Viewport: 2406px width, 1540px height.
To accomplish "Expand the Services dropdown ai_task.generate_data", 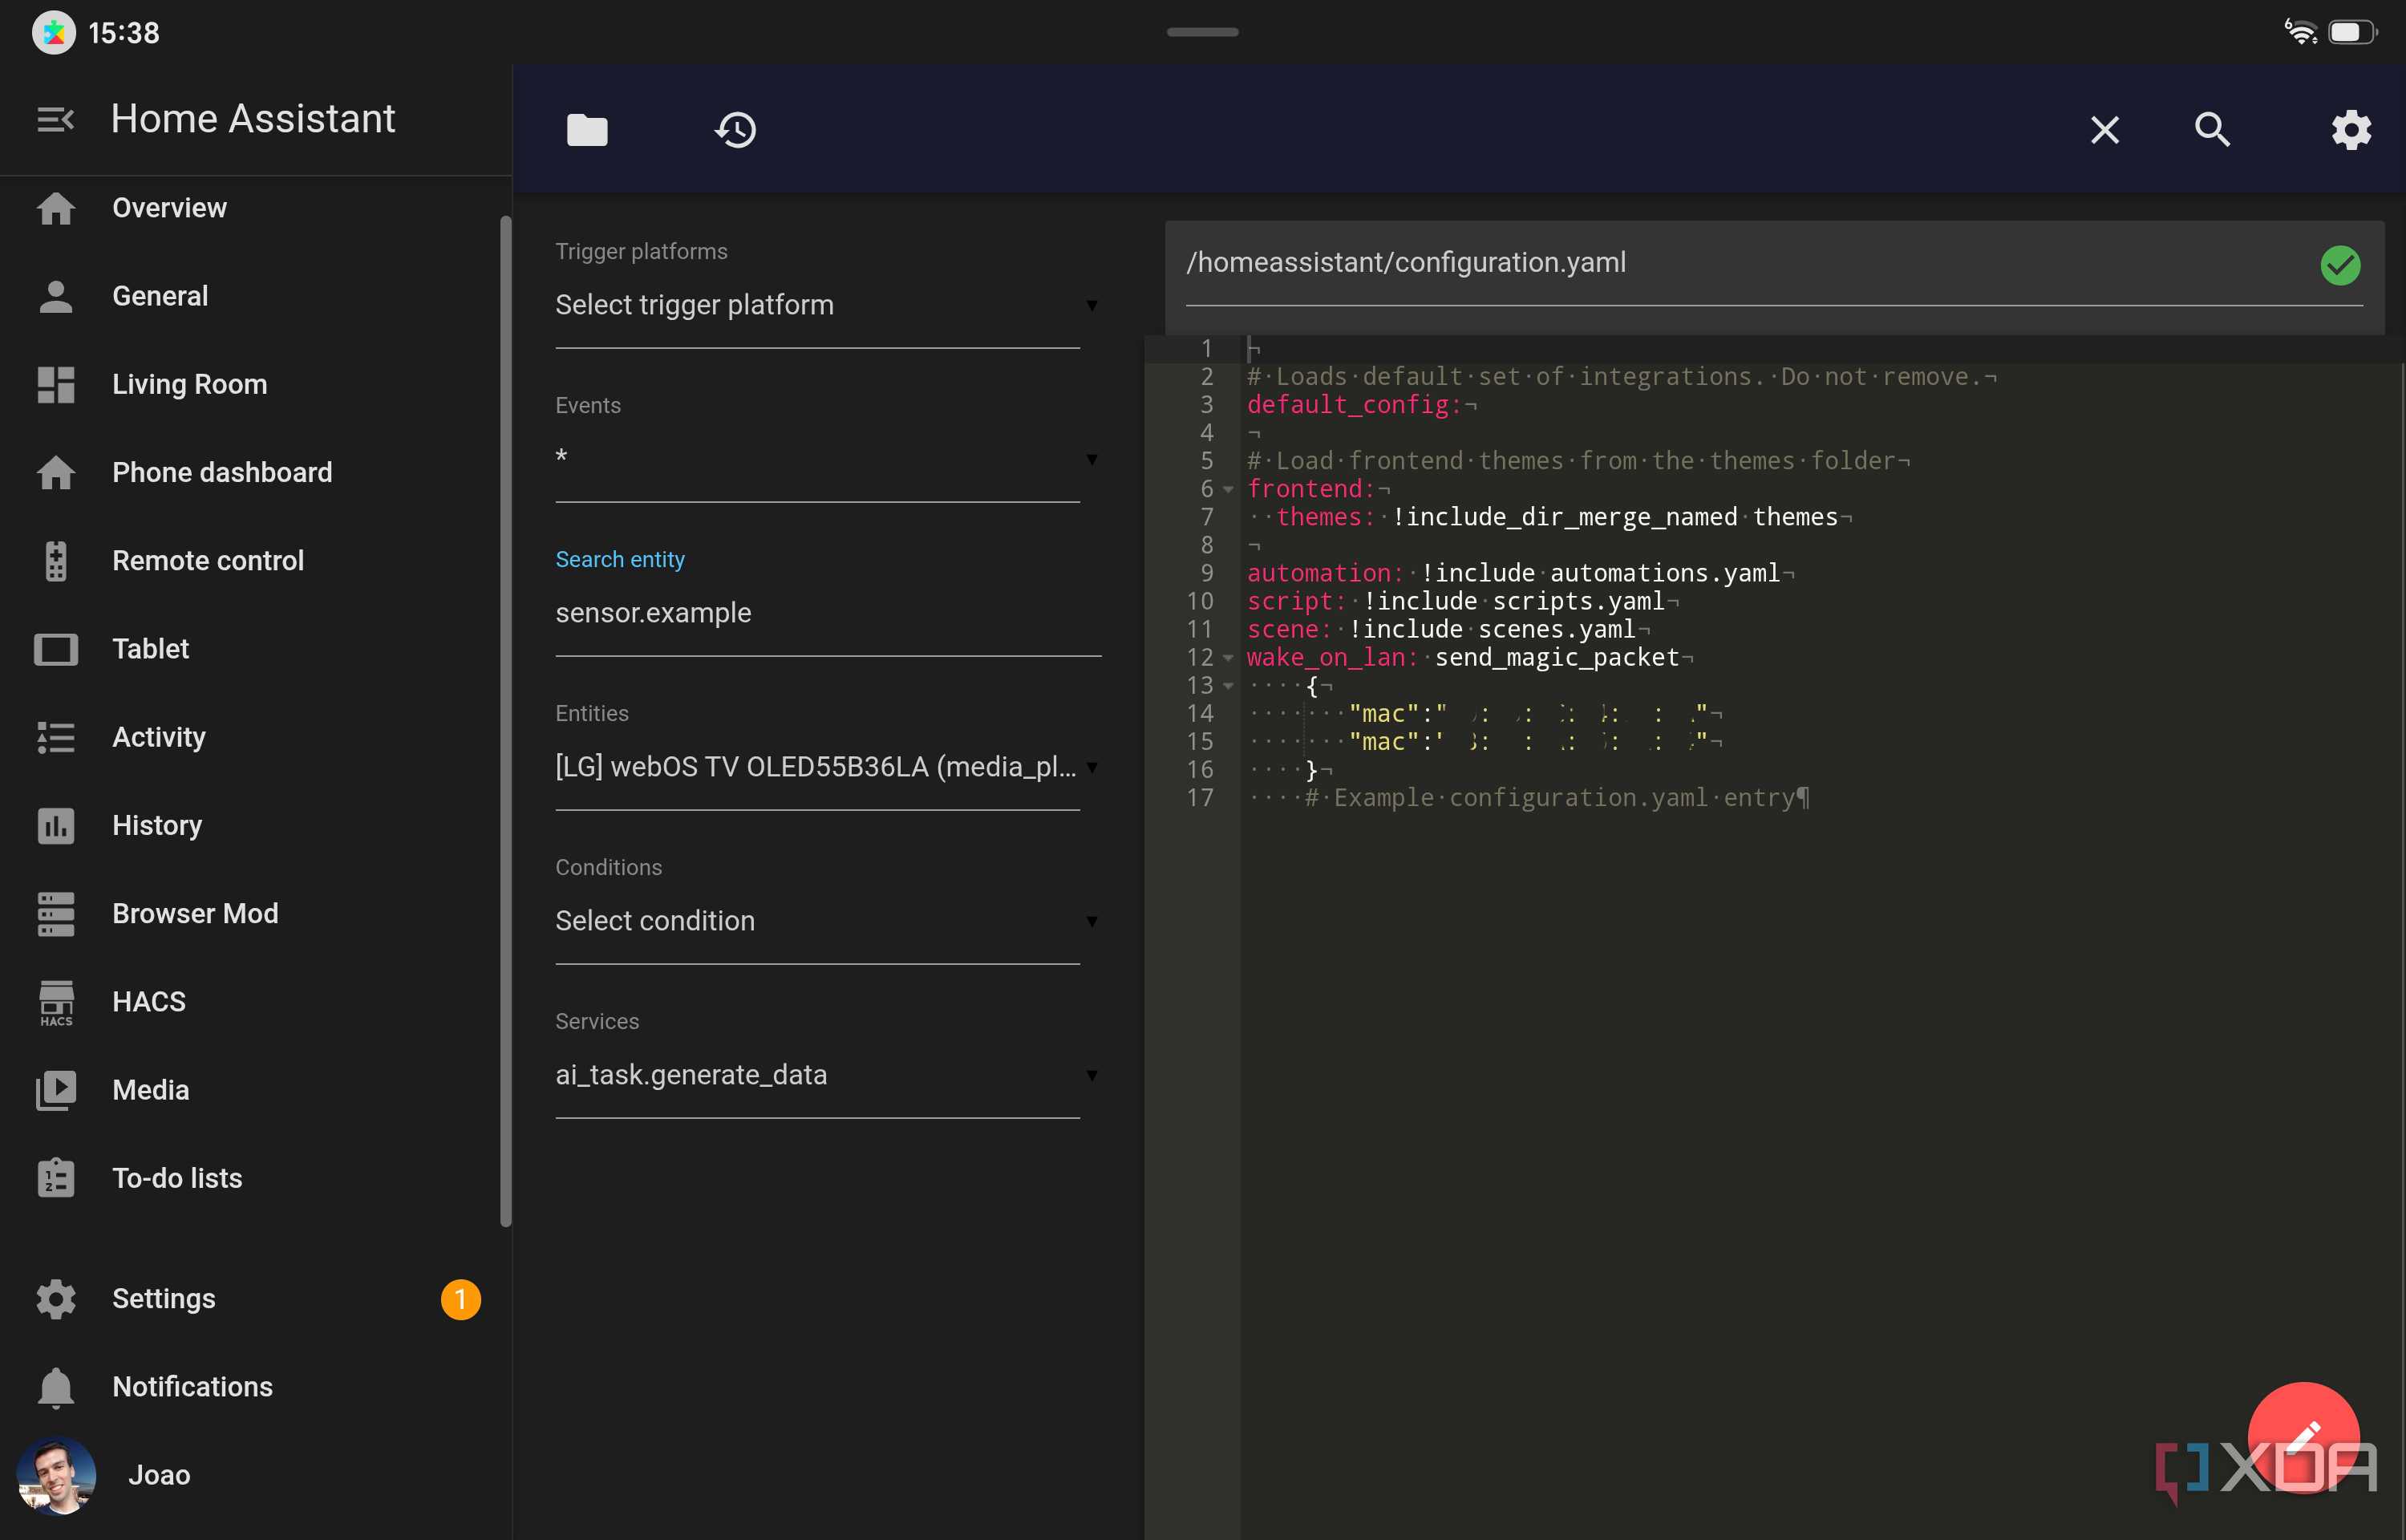I will click(828, 1075).
